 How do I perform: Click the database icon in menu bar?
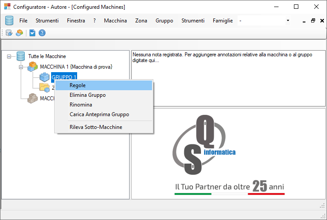[x=9, y=20]
